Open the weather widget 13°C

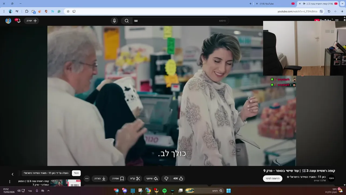pos(334,190)
